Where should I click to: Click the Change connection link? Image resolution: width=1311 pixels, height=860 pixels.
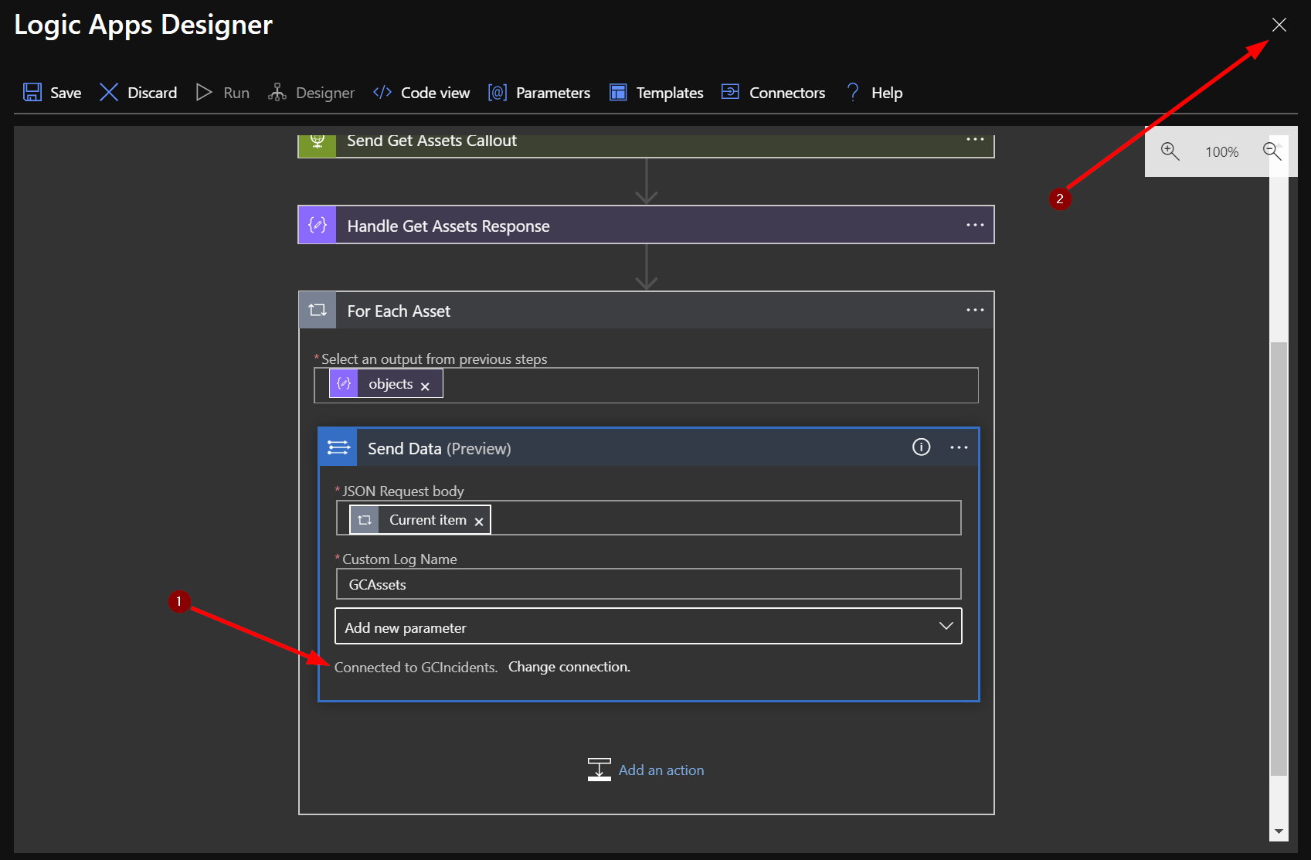coord(569,667)
